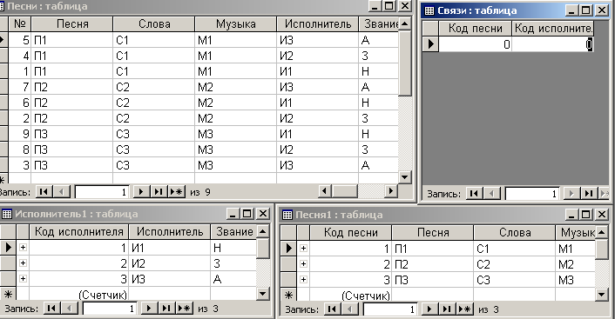This screenshot has width=615, height=319.
Task: Click record number field in Песни table
Action: tap(102, 192)
